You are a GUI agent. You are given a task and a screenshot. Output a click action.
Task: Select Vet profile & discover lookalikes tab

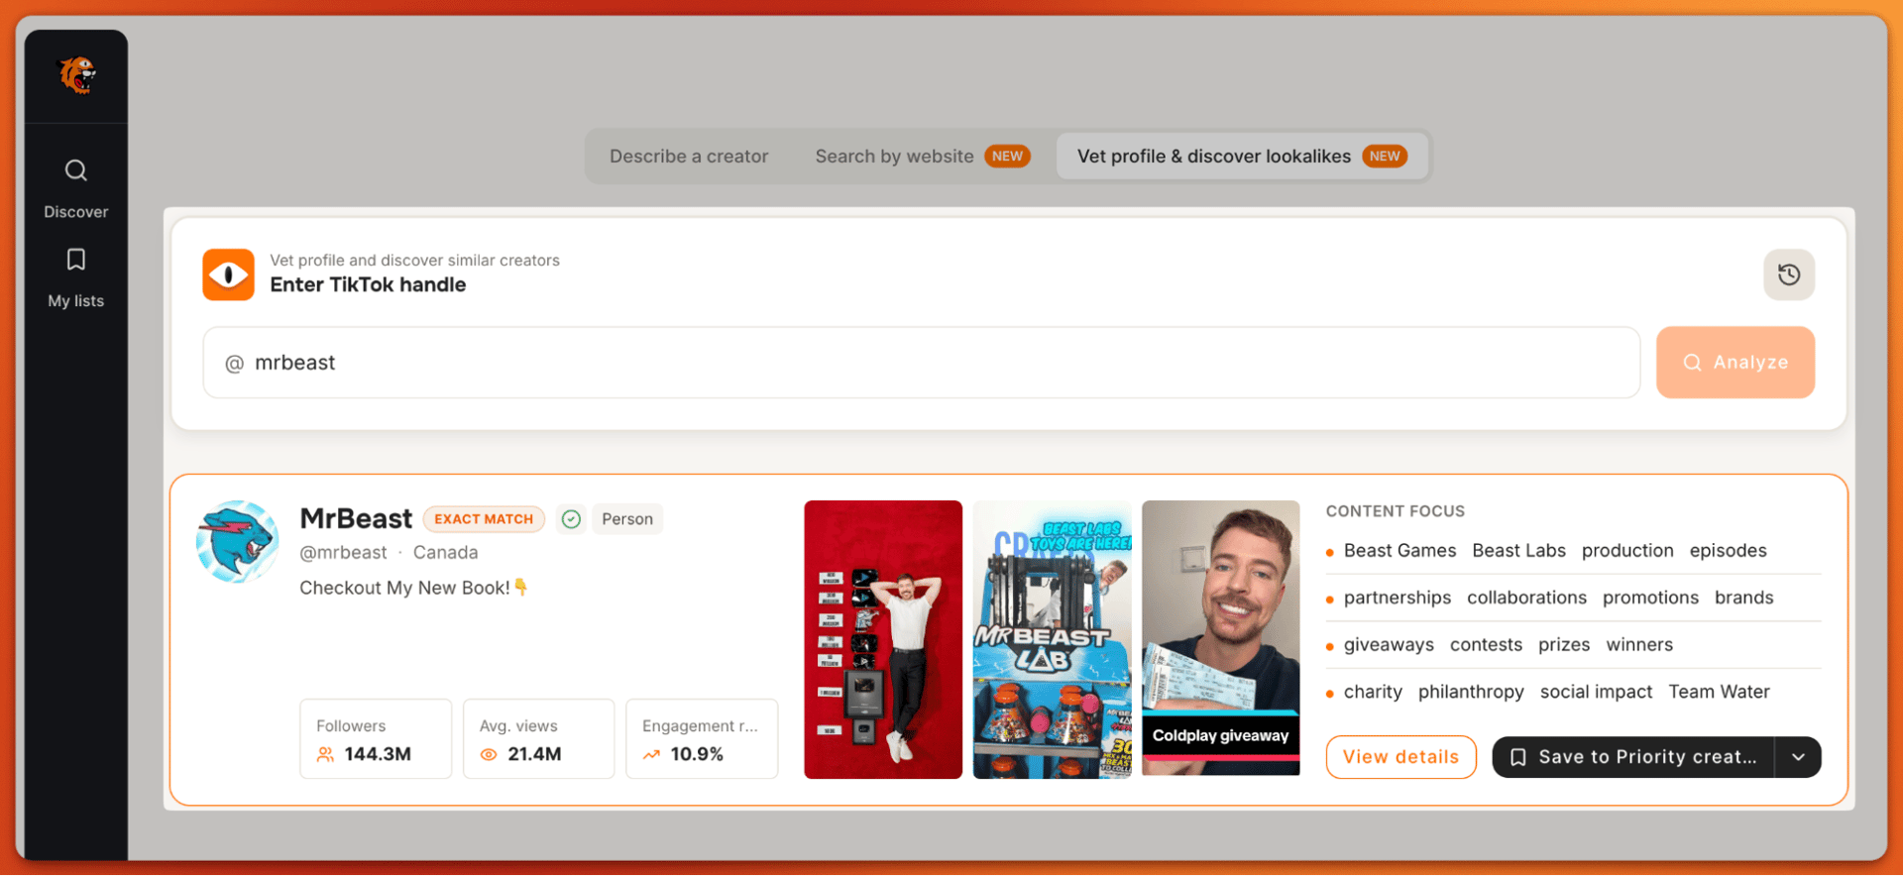(1242, 157)
